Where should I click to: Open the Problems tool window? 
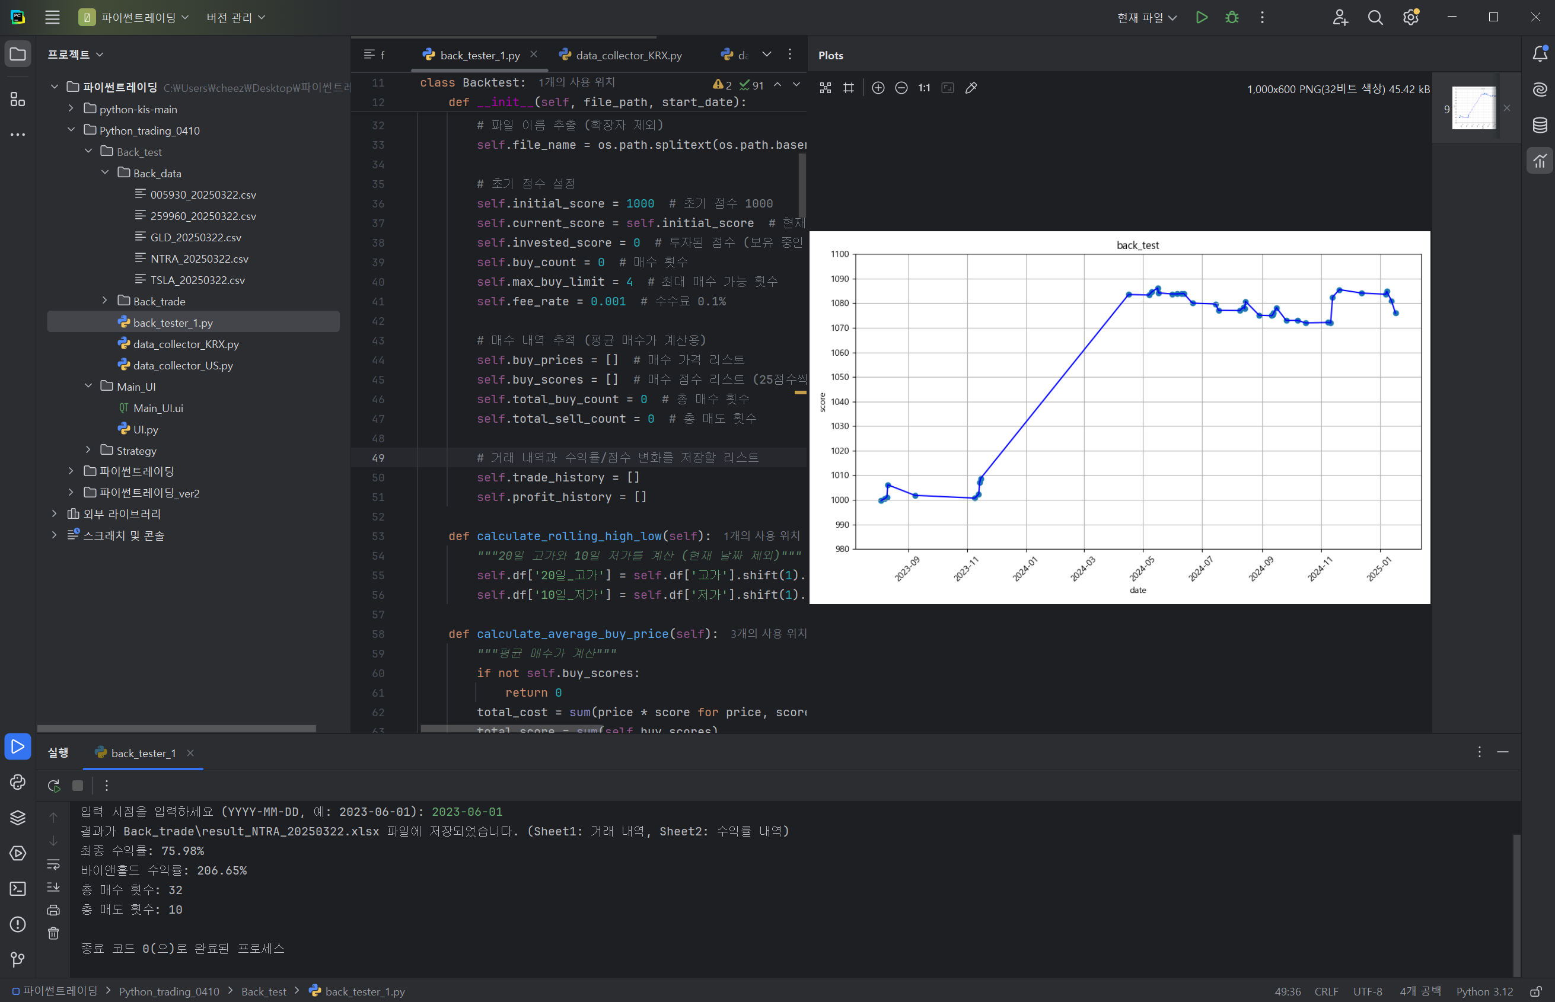[x=18, y=924]
